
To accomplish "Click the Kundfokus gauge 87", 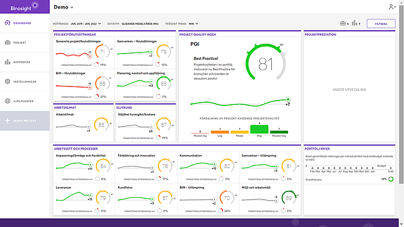I will click(165, 198).
